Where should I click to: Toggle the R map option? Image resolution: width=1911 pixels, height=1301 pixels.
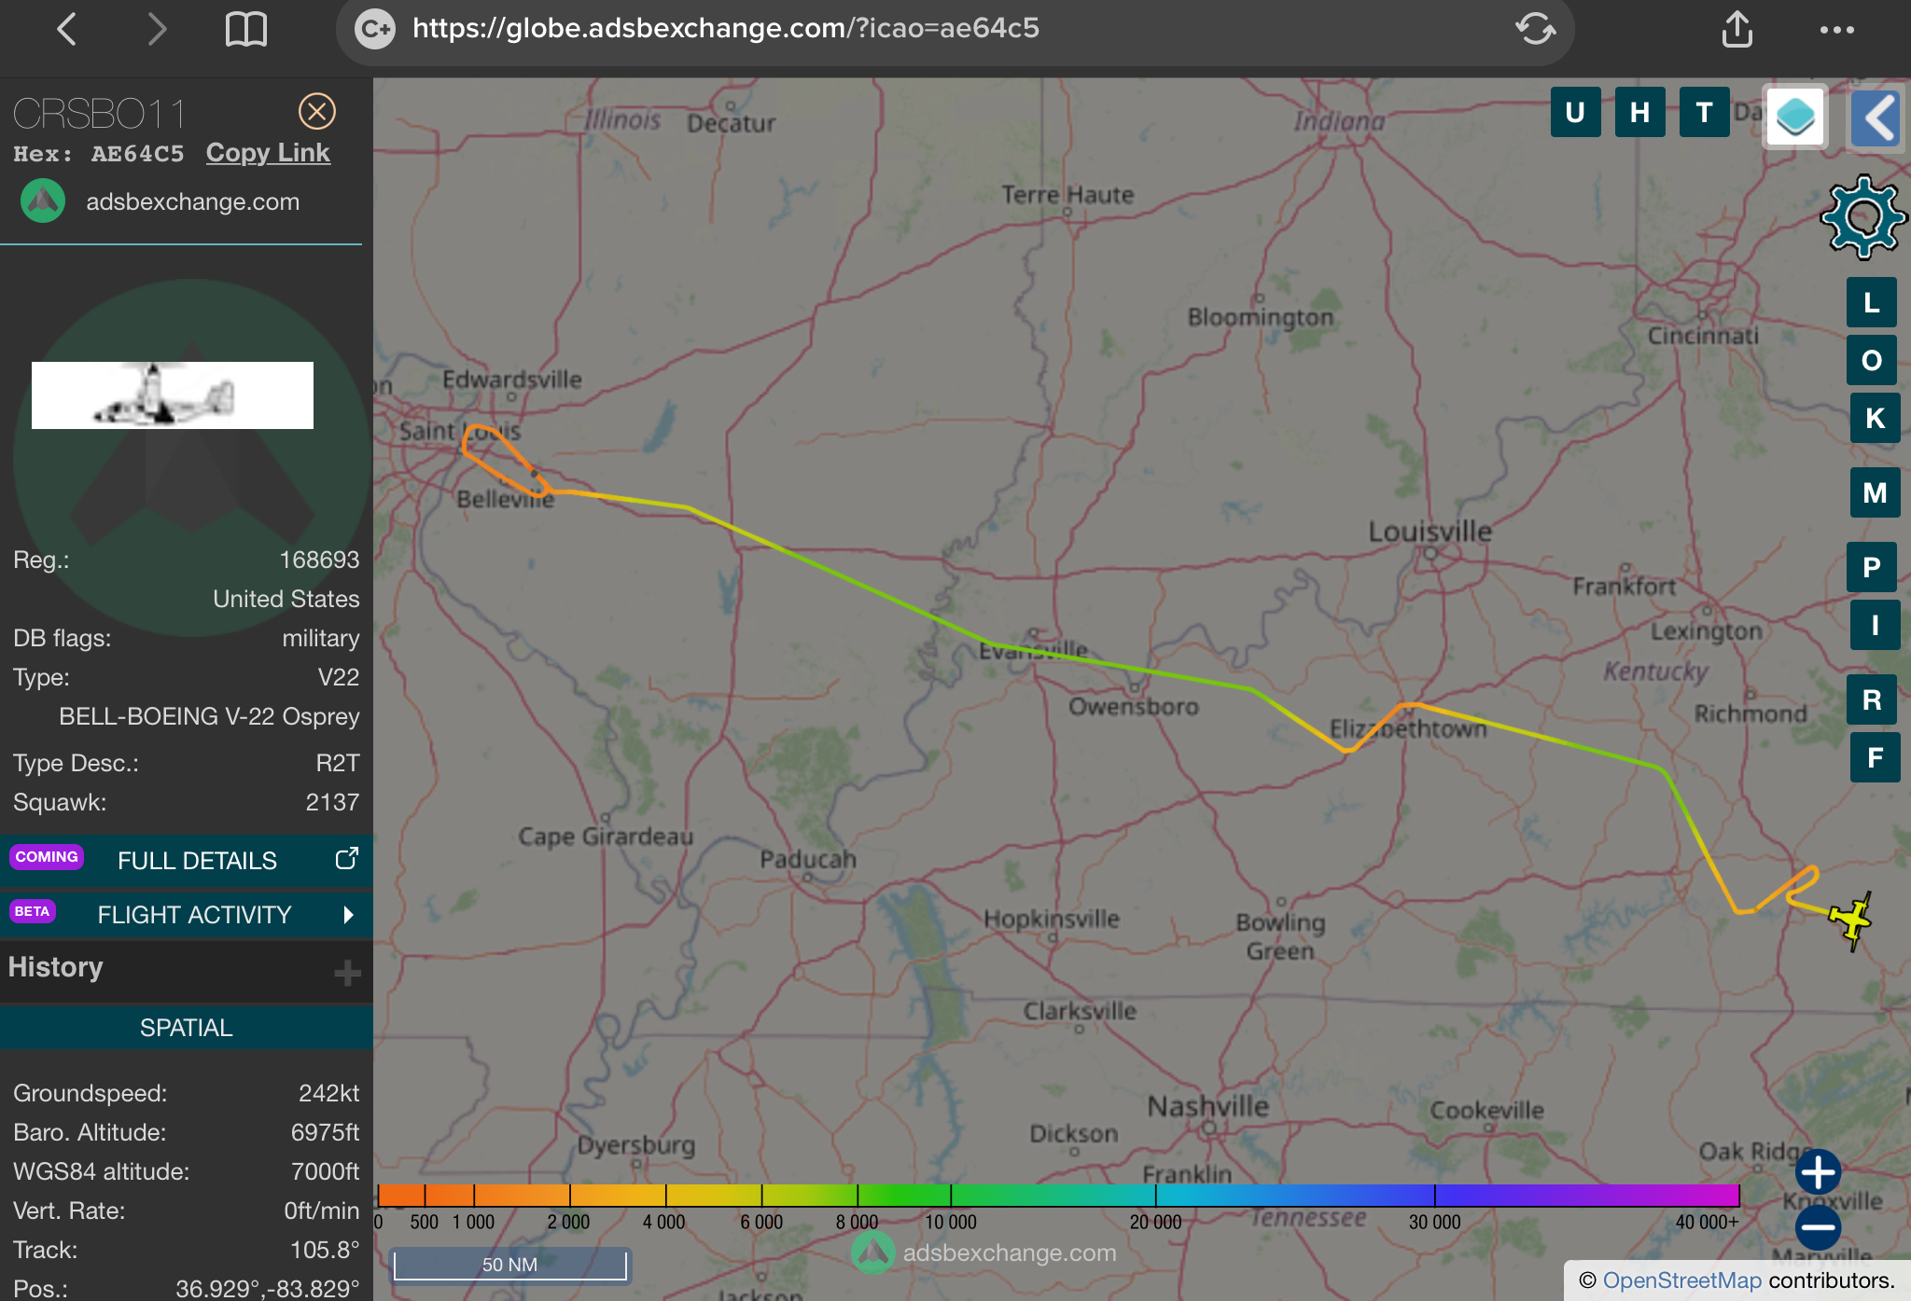coord(1872,699)
